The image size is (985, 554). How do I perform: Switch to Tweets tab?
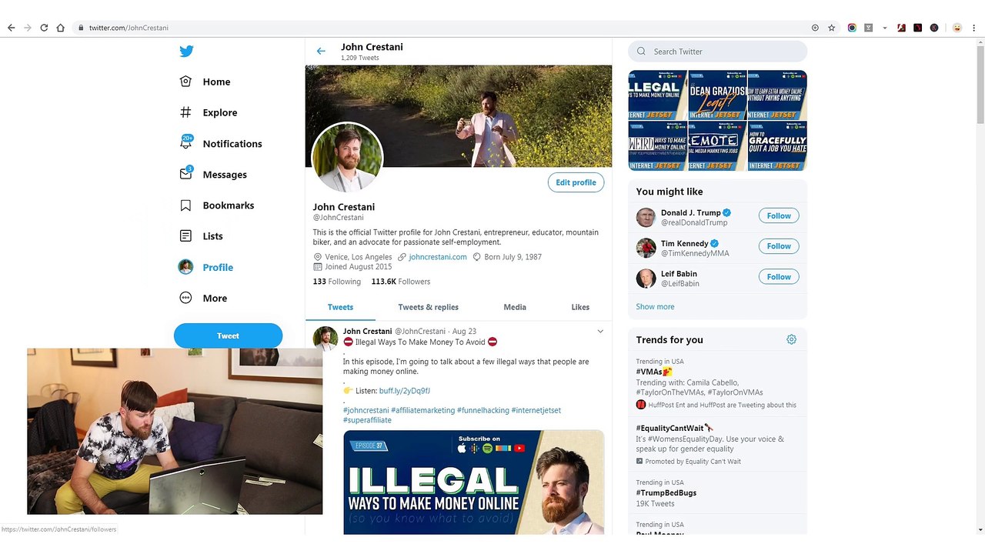click(340, 307)
